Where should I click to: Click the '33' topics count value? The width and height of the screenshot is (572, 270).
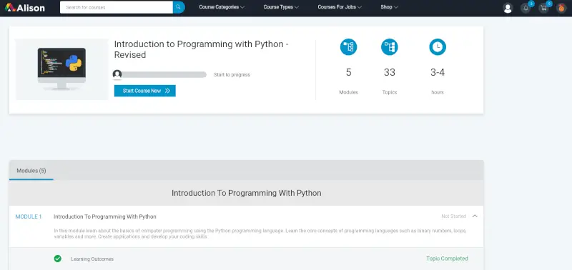[x=390, y=72]
